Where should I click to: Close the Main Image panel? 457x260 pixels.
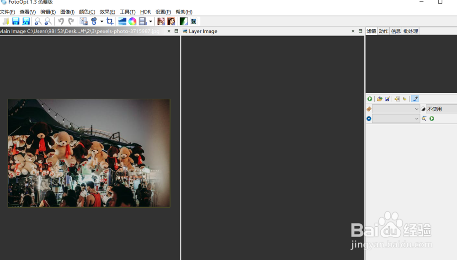[169, 31]
